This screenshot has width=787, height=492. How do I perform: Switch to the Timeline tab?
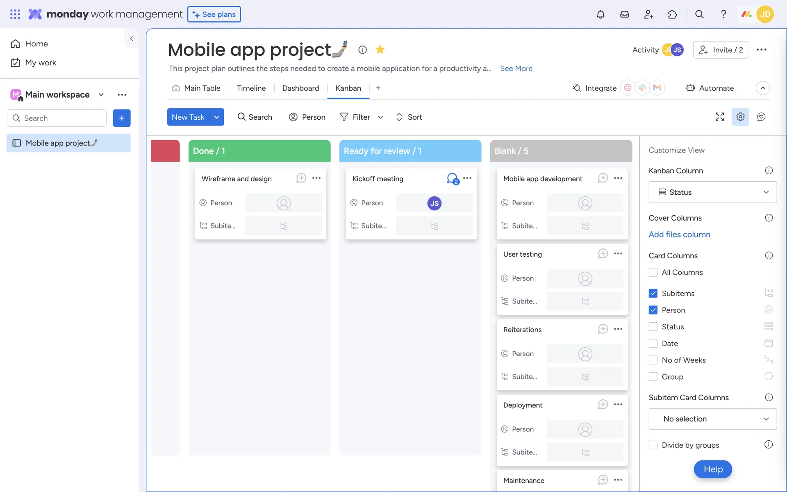click(x=251, y=88)
